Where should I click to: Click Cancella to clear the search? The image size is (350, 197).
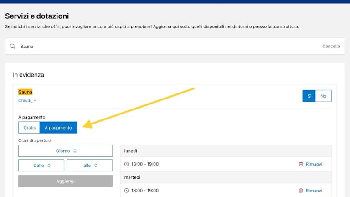[x=331, y=47]
